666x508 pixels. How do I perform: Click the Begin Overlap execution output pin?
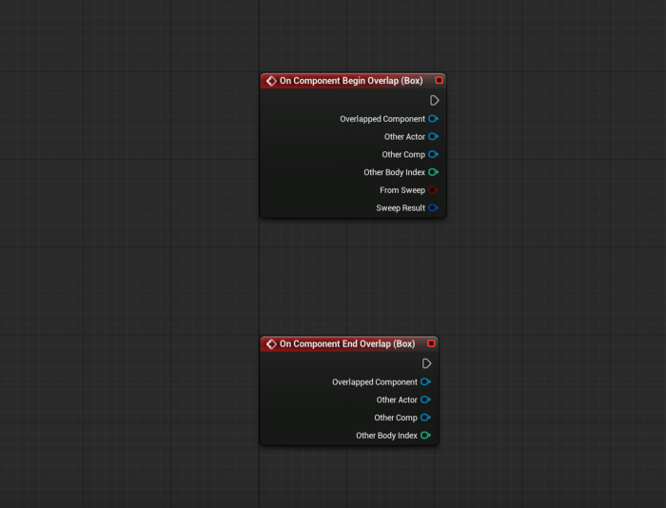(x=434, y=101)
